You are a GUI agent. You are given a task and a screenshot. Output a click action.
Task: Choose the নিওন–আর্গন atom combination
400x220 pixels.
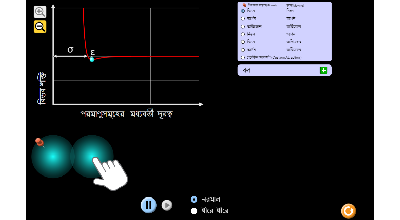tap(243, 34)
